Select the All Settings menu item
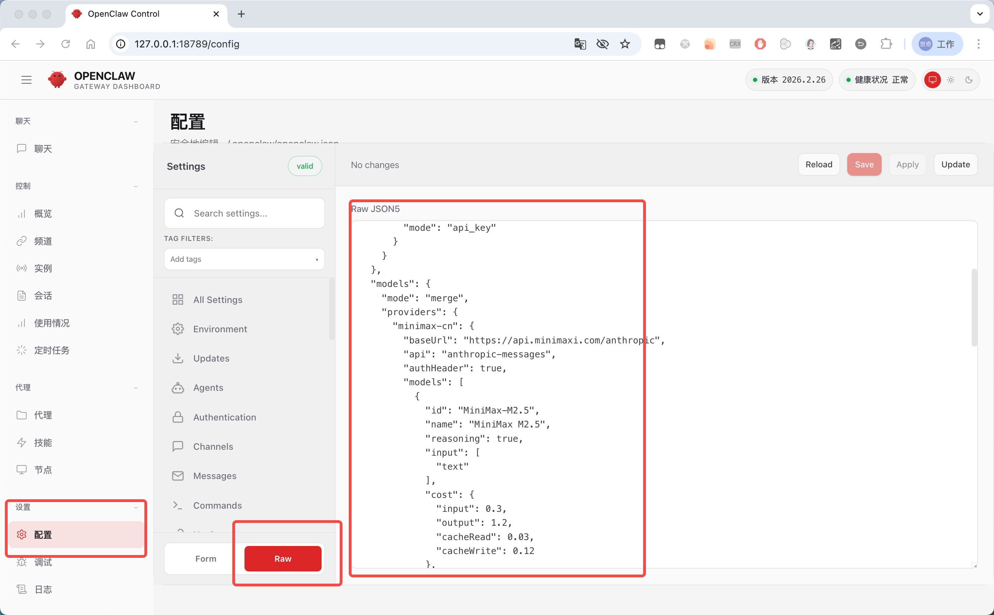Screen dimensions: 994x615 (x=218, y=300)
